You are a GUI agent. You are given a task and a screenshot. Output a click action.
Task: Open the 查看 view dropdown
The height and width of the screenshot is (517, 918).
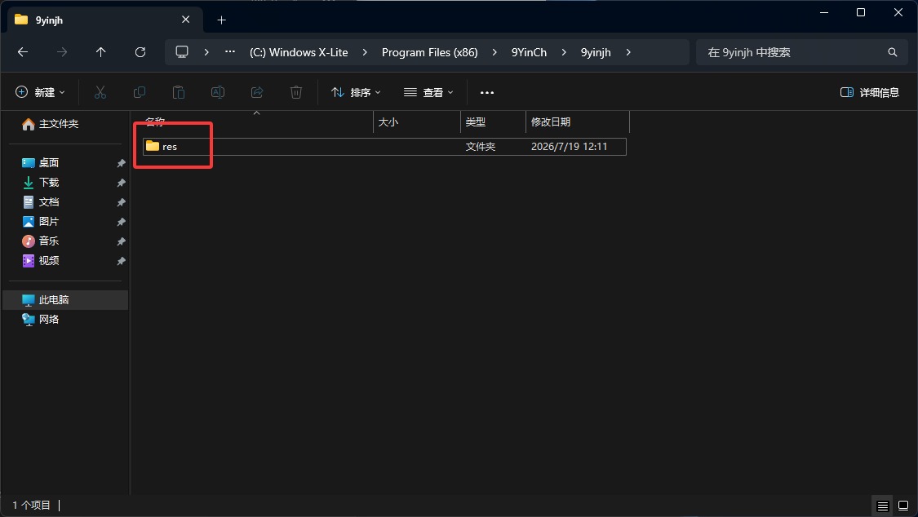[428, 92]
